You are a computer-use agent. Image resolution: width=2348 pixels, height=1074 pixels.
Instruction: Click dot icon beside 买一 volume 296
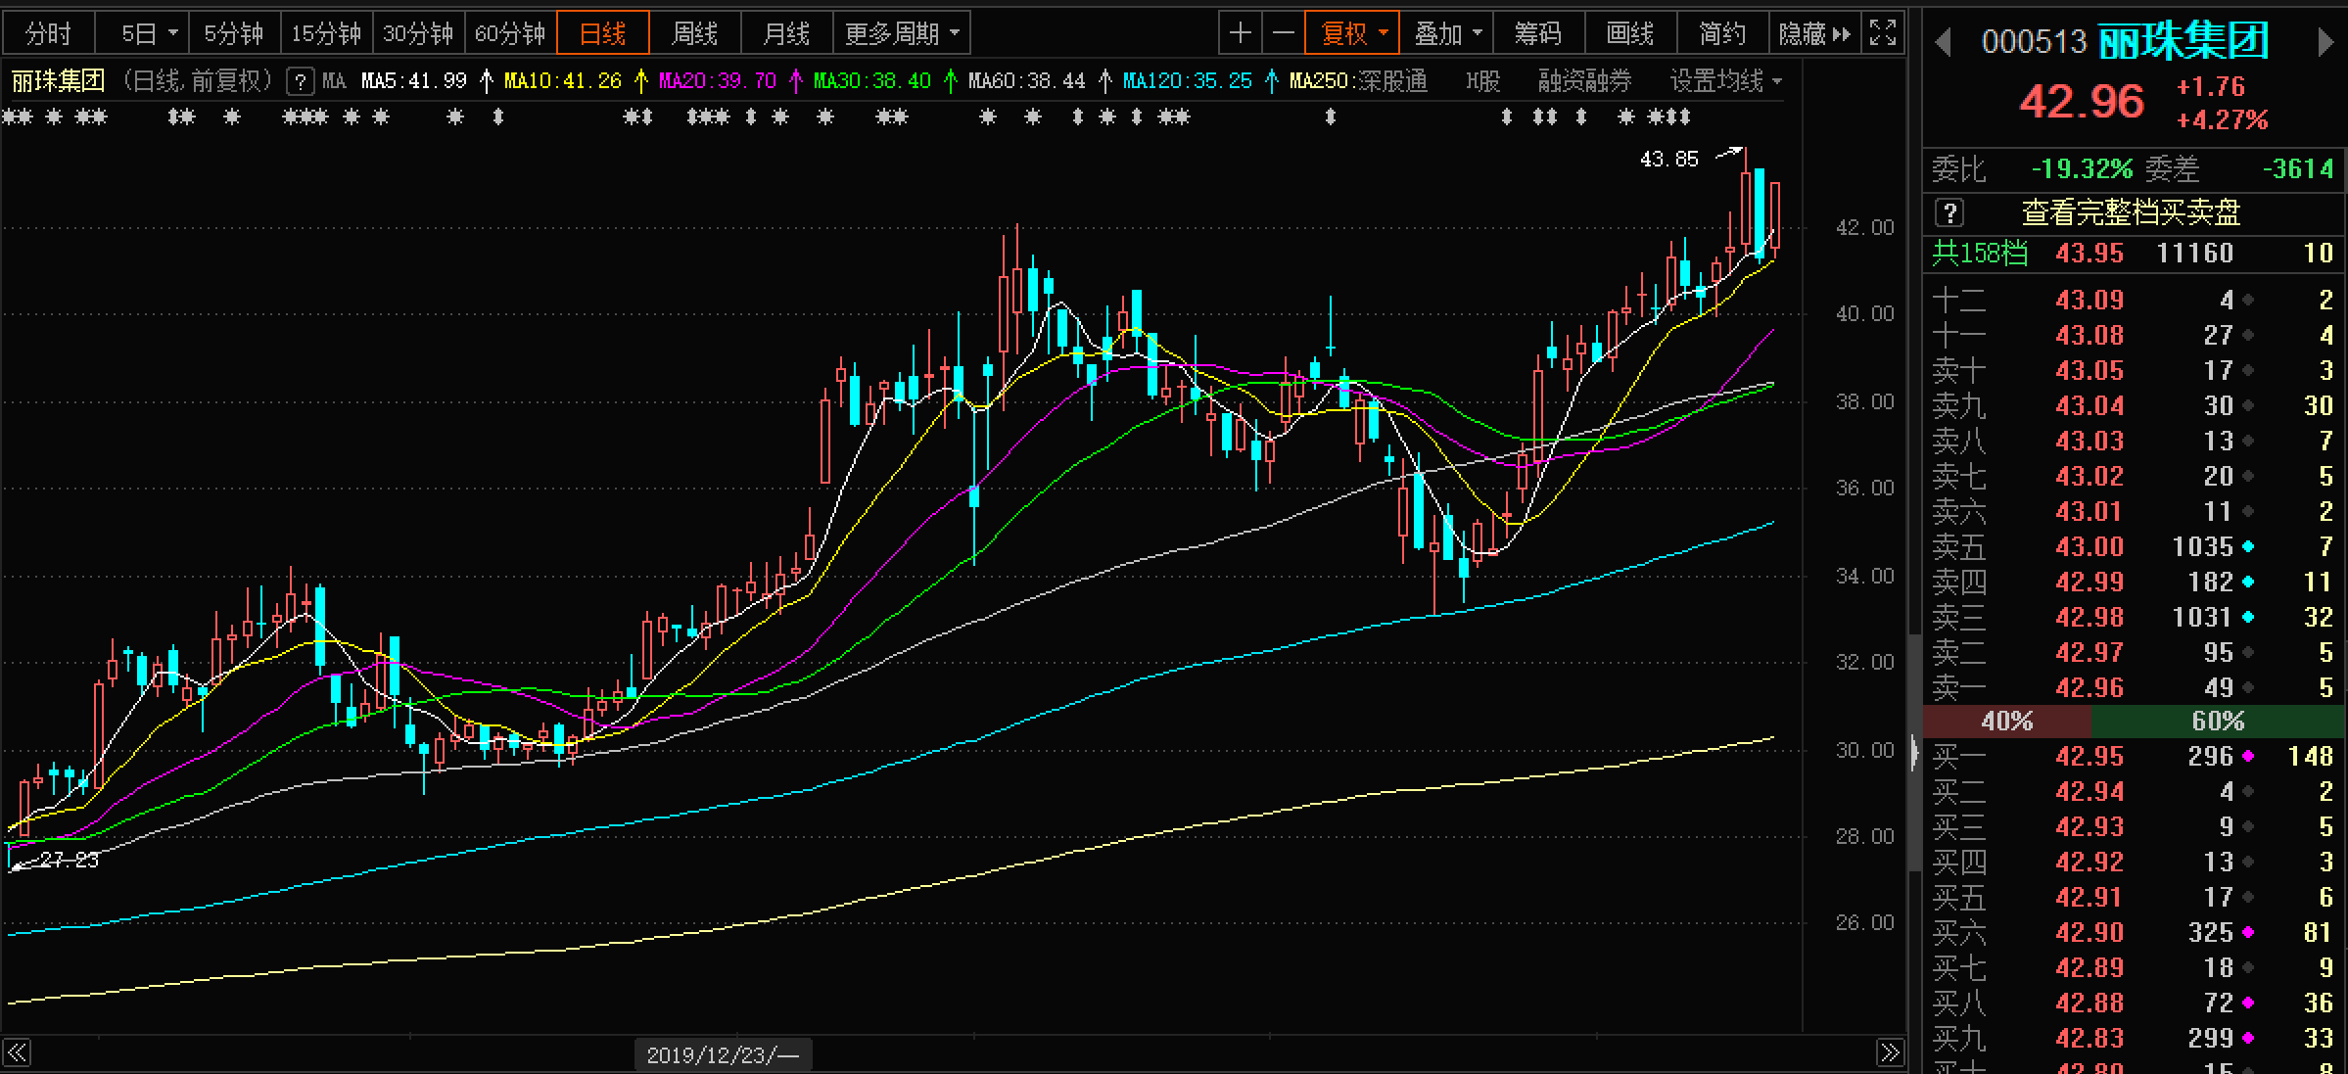(x=2248, y=756)
